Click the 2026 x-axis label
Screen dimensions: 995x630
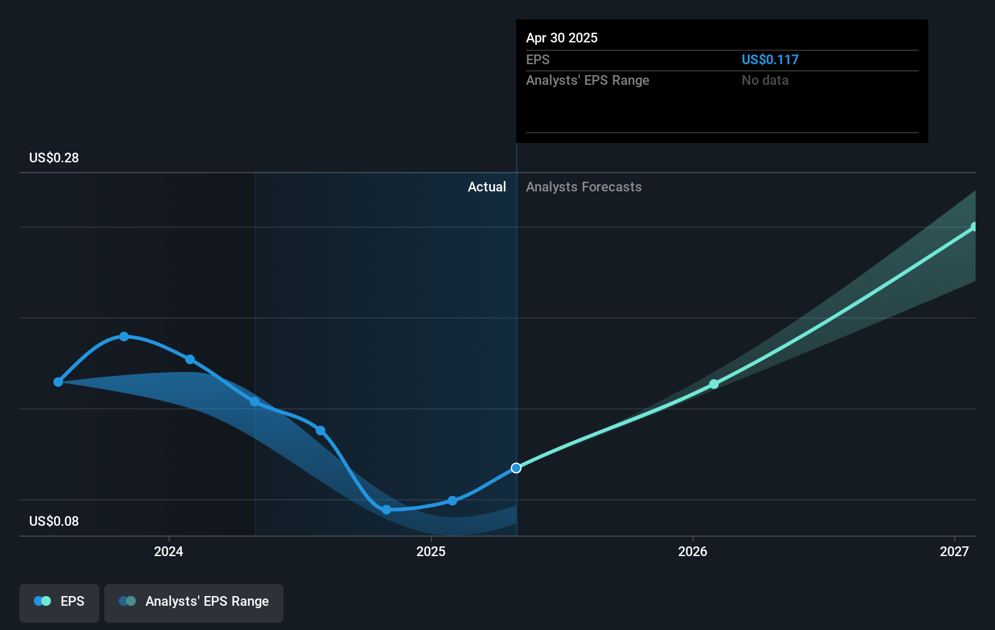click(693, 551)
